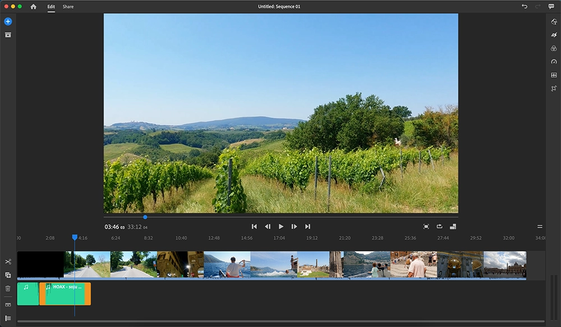Image resolution: width=561 pixels, height=327 pixels.
Task: Click the Delete clip trash icon
Action: pyautogui.click(x=7, y=289)
